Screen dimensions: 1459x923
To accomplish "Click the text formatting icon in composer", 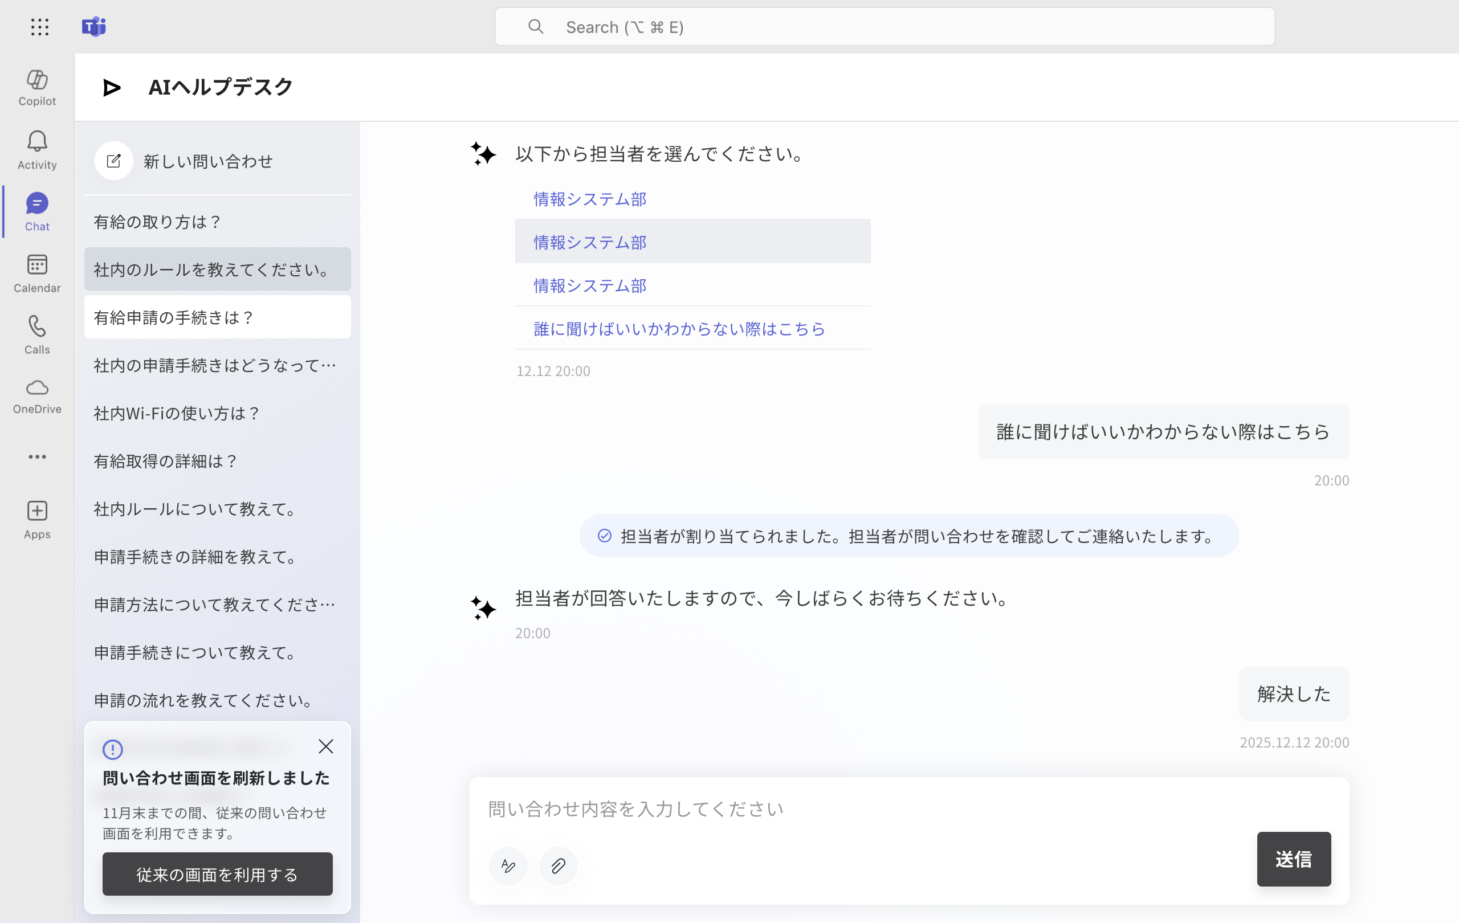I will tap(508, 866).
